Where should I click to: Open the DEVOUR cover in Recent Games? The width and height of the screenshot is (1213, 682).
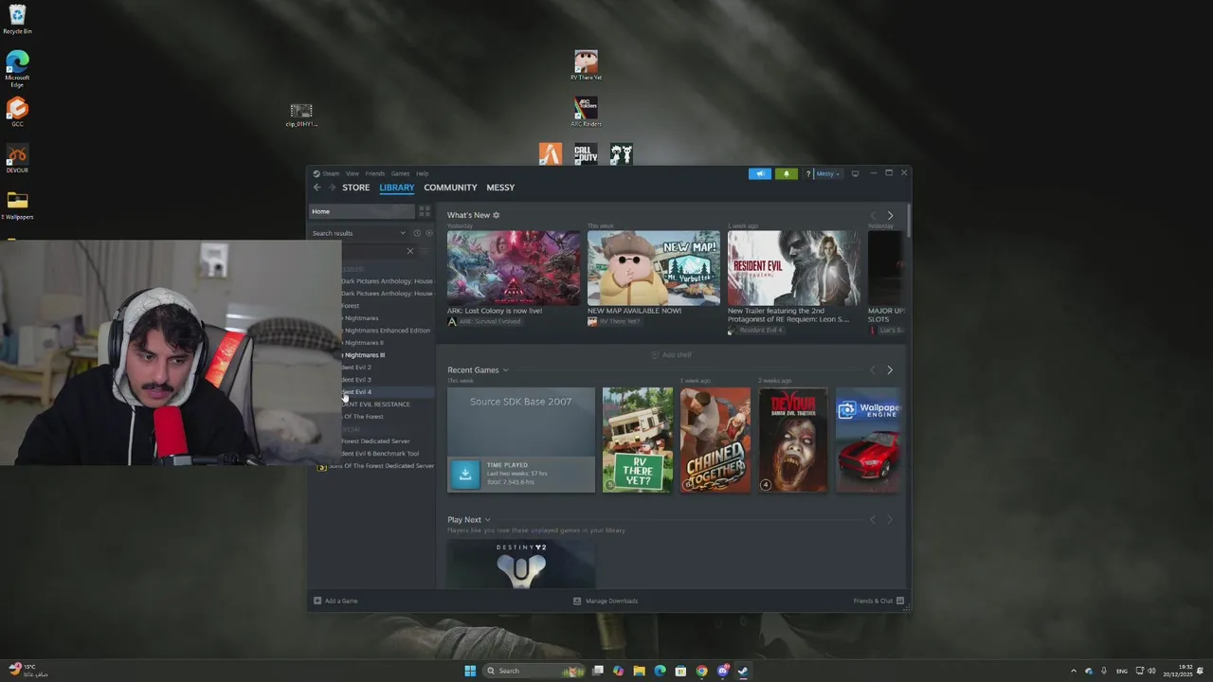point(793,440)
